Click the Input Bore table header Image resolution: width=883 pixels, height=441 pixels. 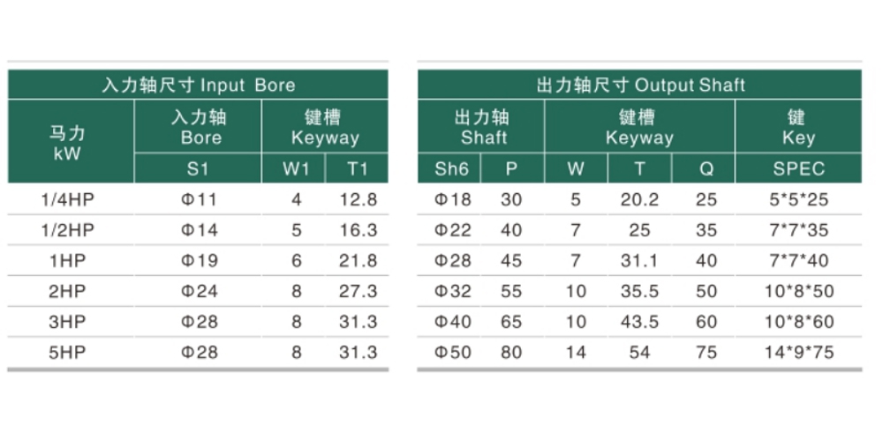pyautogui.click(x=198, y=85)
